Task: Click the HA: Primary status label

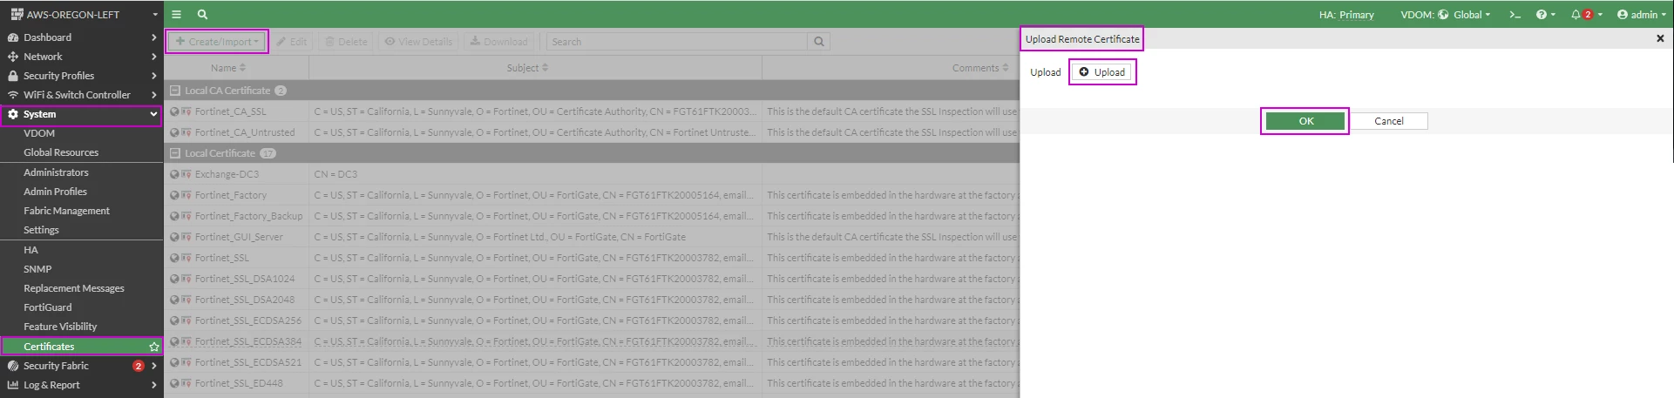Action: click(1346, 14)
